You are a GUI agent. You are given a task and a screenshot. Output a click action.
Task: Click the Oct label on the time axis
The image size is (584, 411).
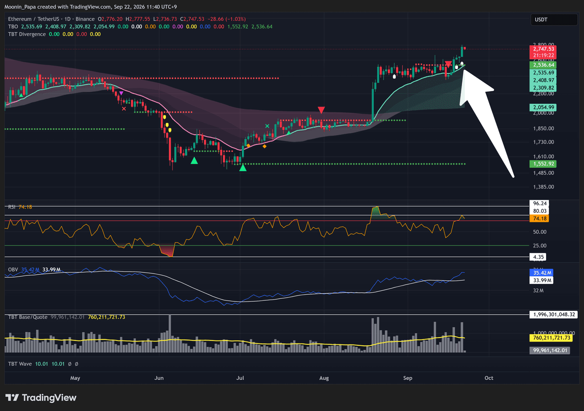pyautogui.click(x=489, y=378)
